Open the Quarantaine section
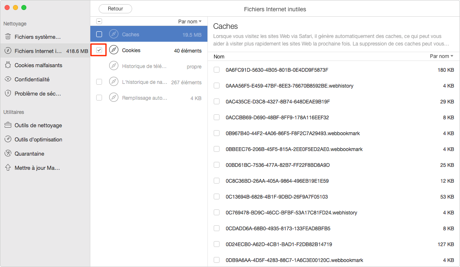The width and height of the screenshot is (460, 267). coord(45,154)
